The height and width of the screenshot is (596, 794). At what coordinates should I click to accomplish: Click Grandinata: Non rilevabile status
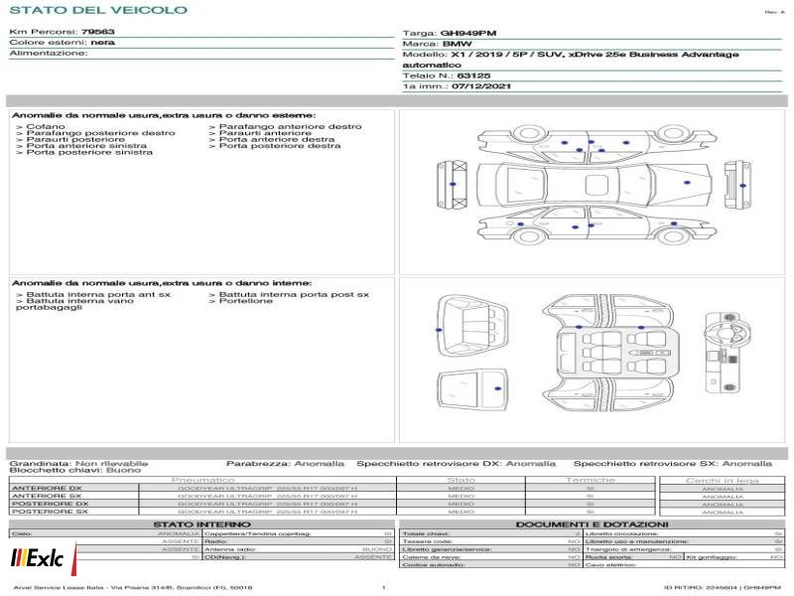79,463
